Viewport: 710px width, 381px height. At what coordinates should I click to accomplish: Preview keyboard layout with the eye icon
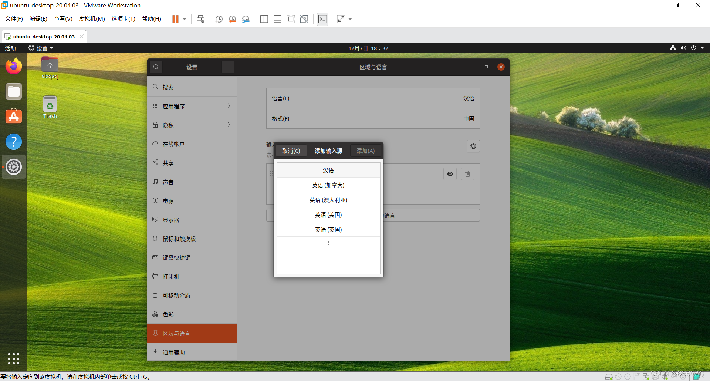click(450, 174)
